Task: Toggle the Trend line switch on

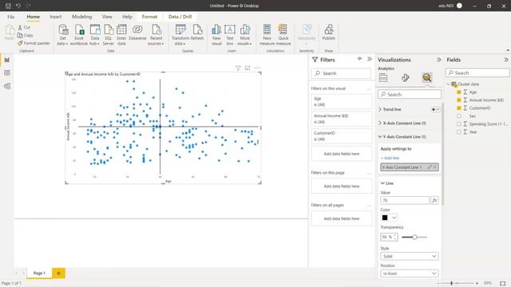Action: click(435, 110)
